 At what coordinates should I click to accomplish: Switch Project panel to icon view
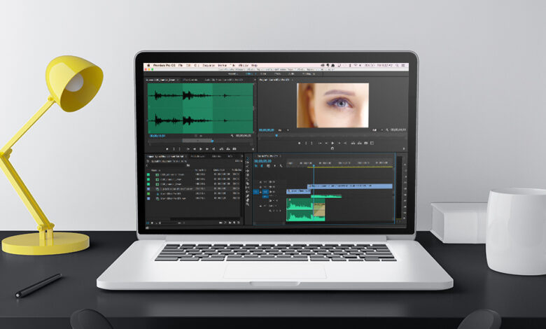152,223
